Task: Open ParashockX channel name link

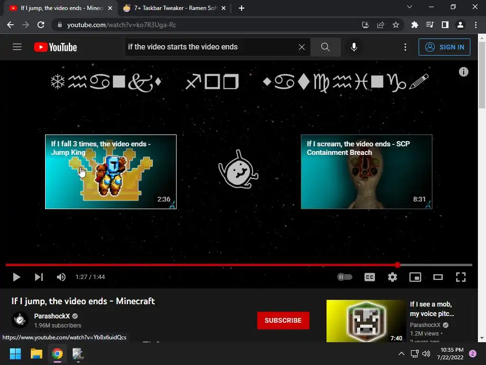Action: [x=52, y=316]
